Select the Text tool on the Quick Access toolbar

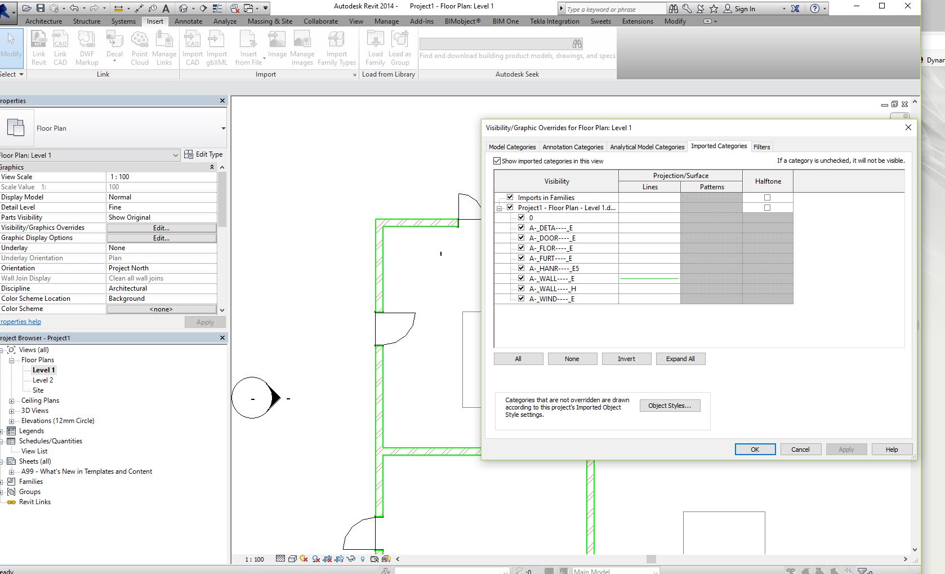point(165,8)
